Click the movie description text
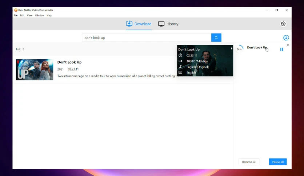 120,76
